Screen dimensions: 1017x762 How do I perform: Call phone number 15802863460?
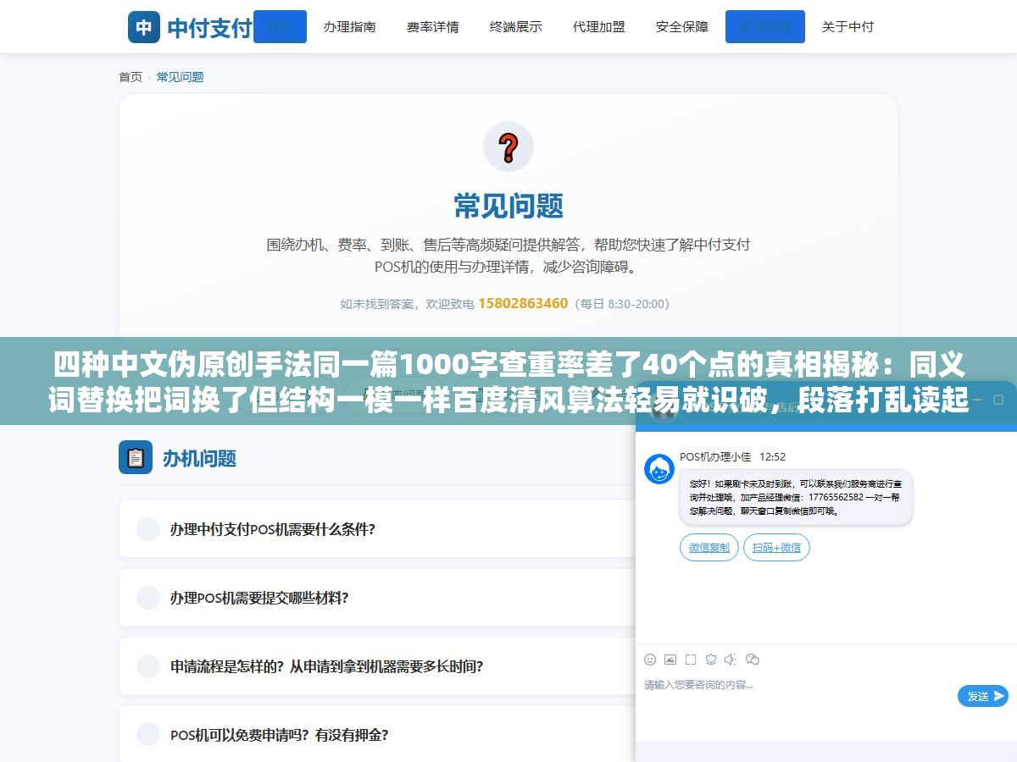pos(523,303)
